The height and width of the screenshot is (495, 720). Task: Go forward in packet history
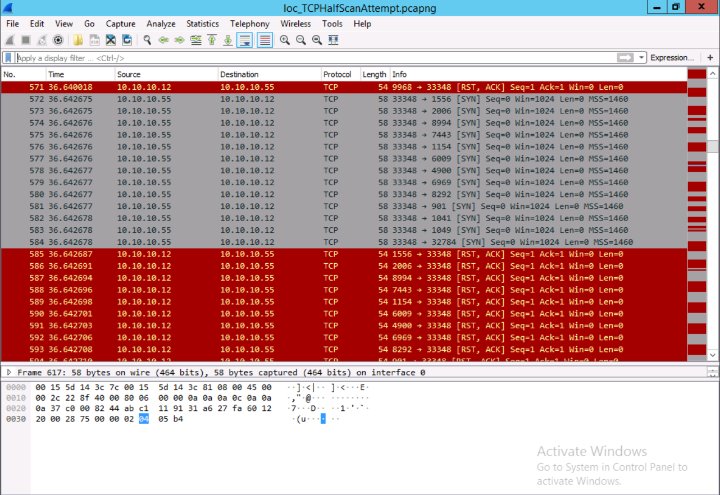click(180, 40)
